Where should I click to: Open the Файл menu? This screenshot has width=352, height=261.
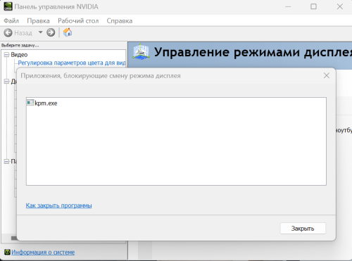(11, 21)
